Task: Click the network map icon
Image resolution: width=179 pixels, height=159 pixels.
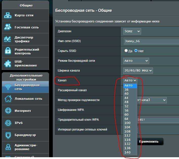Action: pos(8,15)
